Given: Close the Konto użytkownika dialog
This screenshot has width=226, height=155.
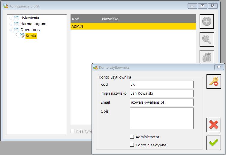Looking at the screenshot, I should point(219,67).
